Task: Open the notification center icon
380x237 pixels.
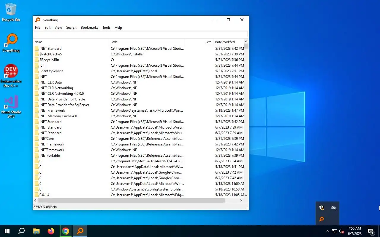Action: point(371,231)
